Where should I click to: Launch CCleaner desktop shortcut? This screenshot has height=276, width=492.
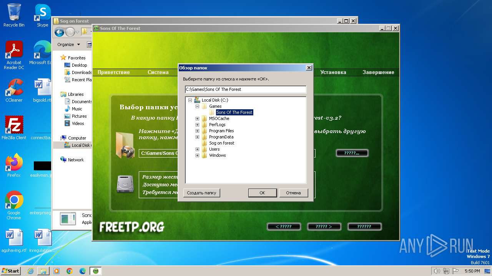14,90
